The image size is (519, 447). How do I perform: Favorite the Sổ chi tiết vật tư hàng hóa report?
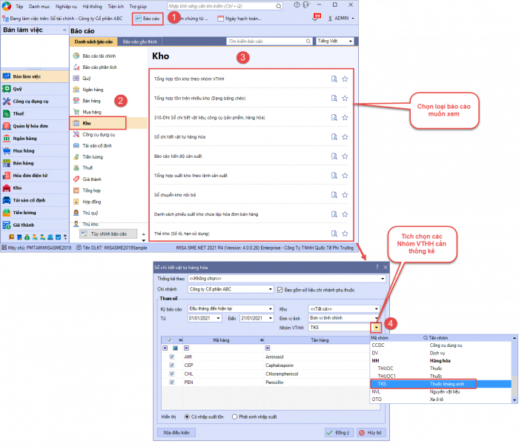345,136
